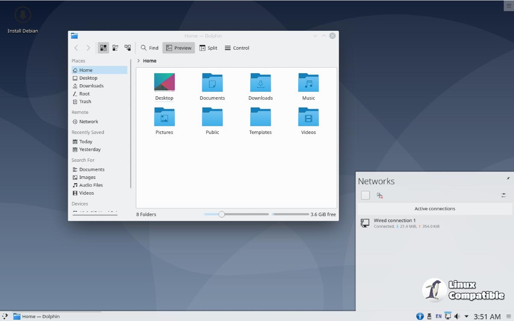Click the Install Debian desktop icon
This screenshot has height=321, width=514.
click(x=23, y=16)
